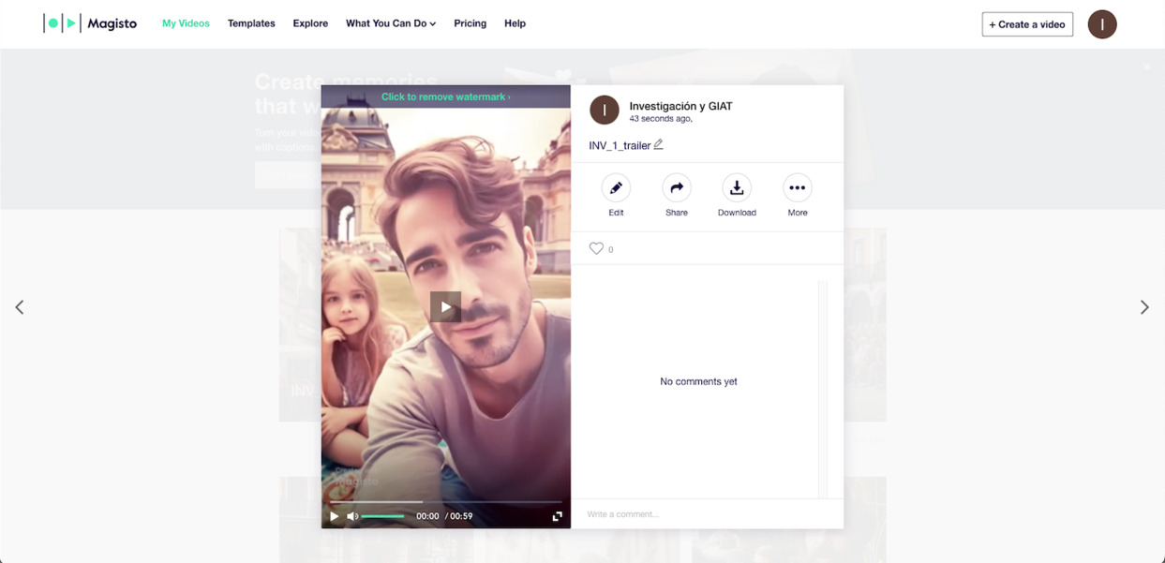This screenshot has height=563, width=1165.
Task: Open the Templates menu item
Action: pyautogui.click(x=251, y=23)
